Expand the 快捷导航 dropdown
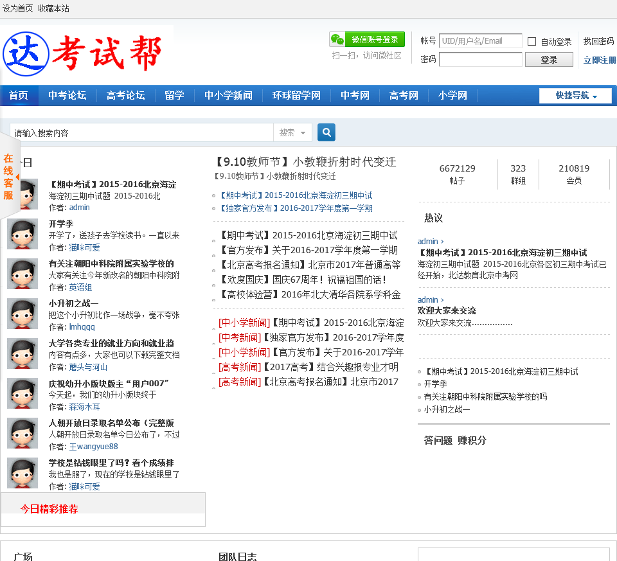 tap(576, 96)
